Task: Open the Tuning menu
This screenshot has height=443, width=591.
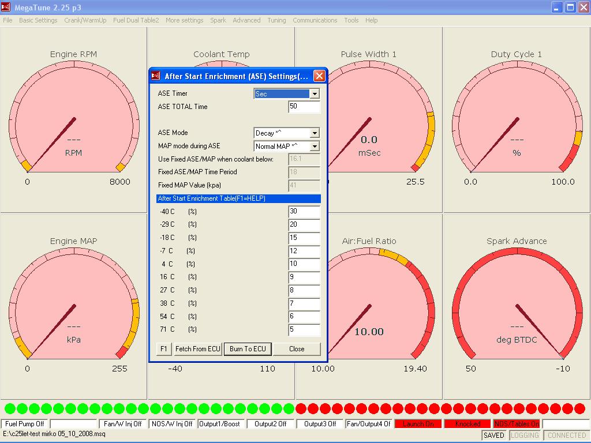Action: pyautogui.click(x=276, y=20)
